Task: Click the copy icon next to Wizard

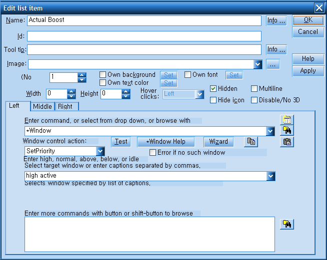Action: click(x=251, y=142)
